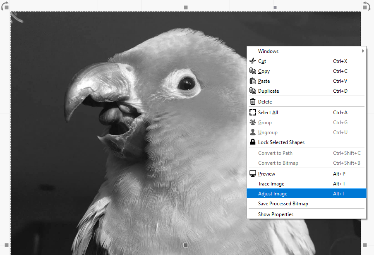Click the Convert to Bitmap menu entry
The image size is (374, 255).
pos(278,163)
